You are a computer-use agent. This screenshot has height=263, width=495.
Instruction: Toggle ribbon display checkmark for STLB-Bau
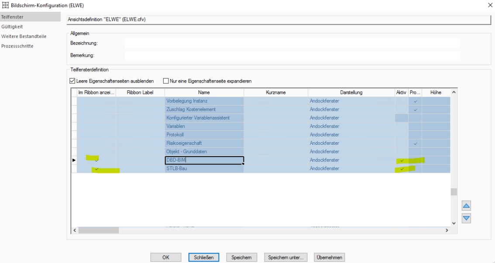point(97,169)
